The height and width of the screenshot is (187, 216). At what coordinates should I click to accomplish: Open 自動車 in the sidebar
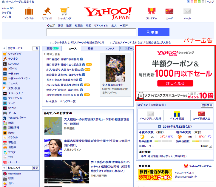(x=12, y=147)
